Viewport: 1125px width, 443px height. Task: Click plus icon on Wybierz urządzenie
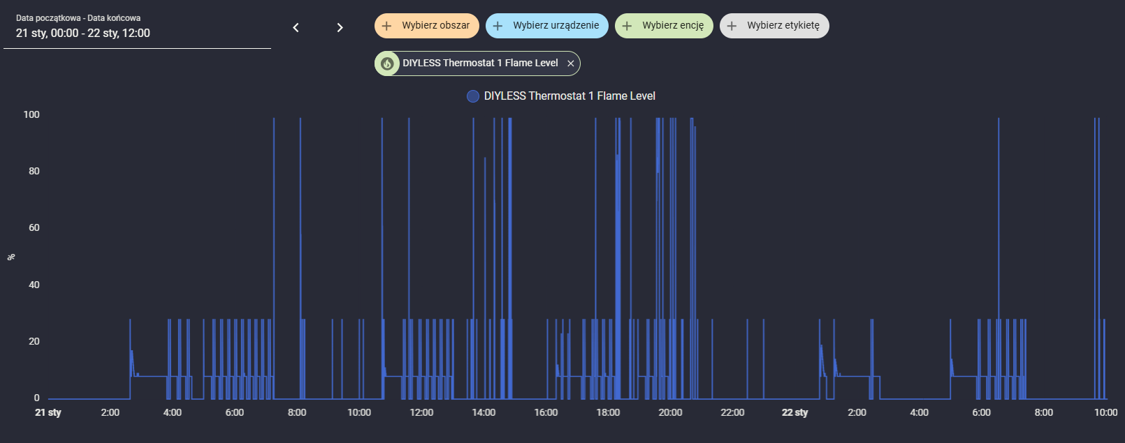click(498, 26)
